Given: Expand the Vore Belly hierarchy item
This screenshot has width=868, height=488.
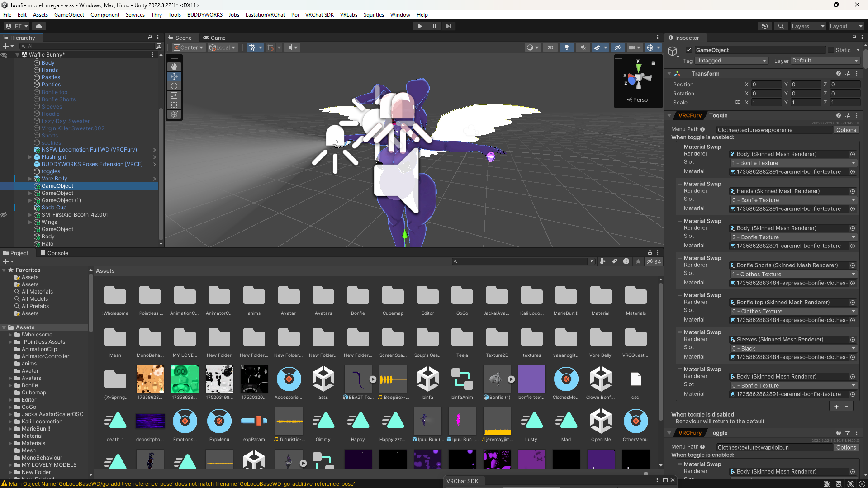Looking at the screenshot, I should point(30,179).
